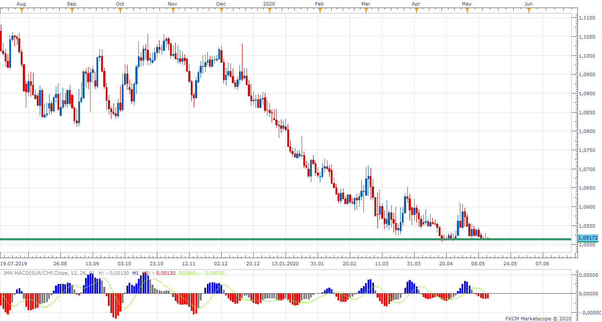This screenshot has width=602, height=322.
Task: Click the H: - 0,00130 value
Action: 114,273
